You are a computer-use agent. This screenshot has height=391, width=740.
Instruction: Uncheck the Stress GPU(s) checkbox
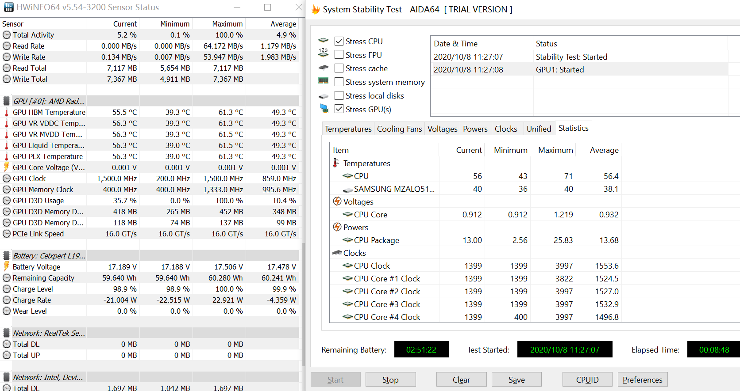point(339,109)
